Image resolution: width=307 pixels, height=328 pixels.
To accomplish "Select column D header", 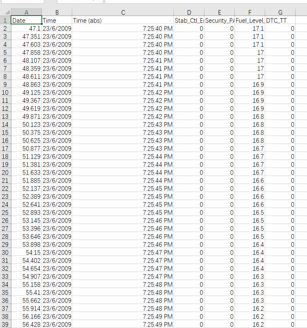I will tap(189, 12).
